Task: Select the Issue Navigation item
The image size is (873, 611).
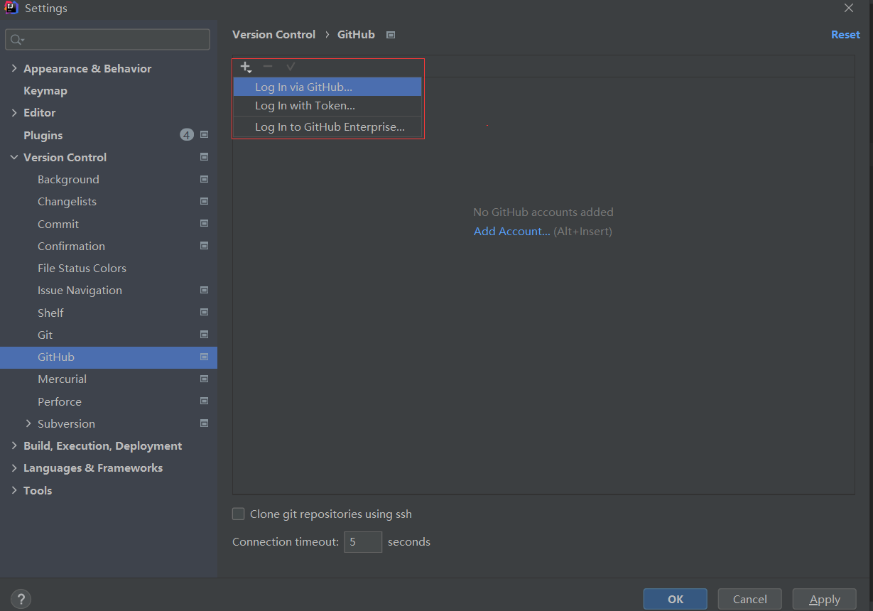Action: coord(80,290)
